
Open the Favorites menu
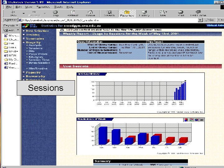(x=43, y=7)
